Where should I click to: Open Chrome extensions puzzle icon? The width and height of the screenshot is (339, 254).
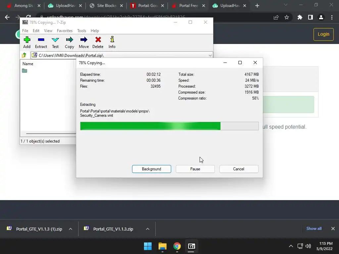(x=300, y=17)
